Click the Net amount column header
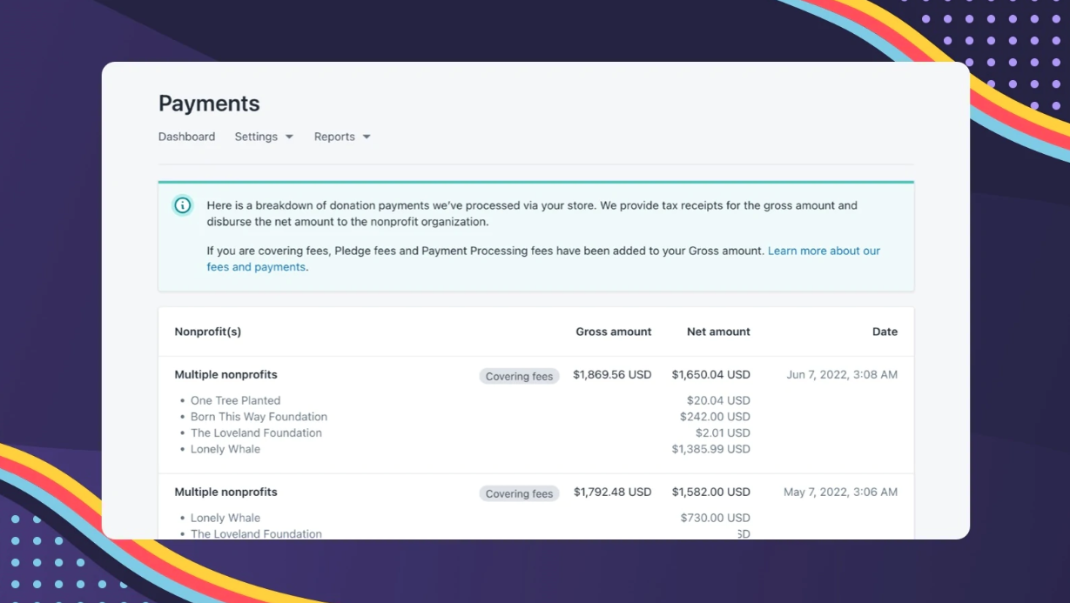 (718, 332)
